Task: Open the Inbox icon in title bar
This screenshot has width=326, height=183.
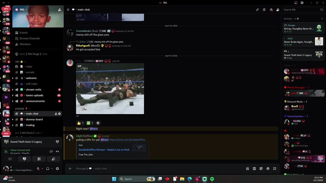Action: pos(296,3)
